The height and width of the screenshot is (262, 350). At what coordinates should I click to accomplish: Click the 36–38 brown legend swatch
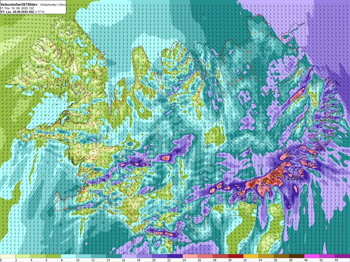[281, 256]
